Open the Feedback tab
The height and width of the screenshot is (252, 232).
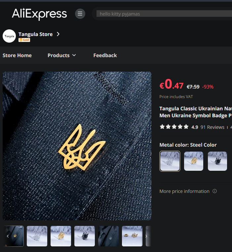(105, 55)
